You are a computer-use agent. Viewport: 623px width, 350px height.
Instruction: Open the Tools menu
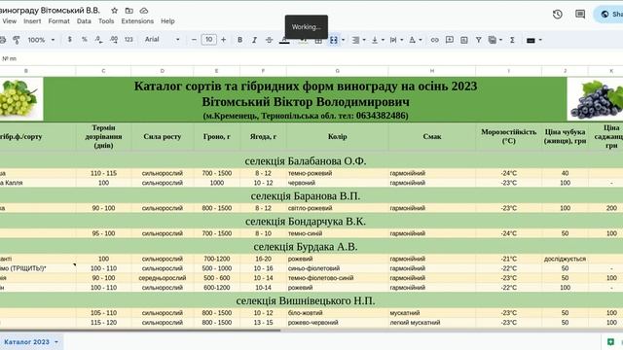tap(106, 21)
